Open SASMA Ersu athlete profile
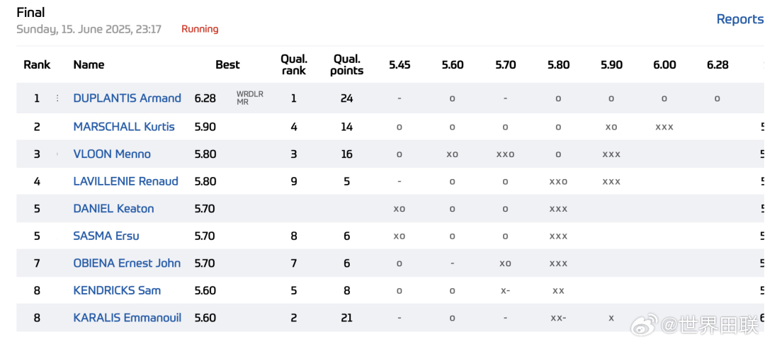Image resolution: width=765 pixels, height=344 pixels. [x=106, y=236]
